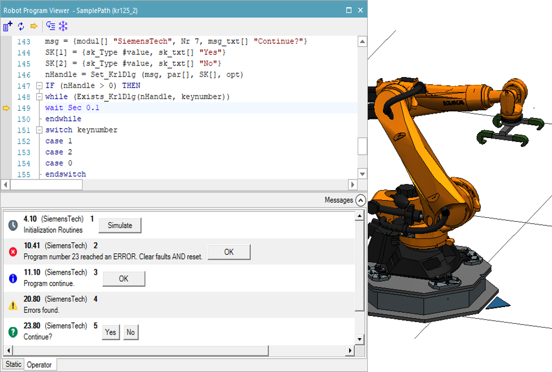Viewport: 552px width, 372px height.
Task: Click the yellow warning icon for Errors found
Action: pos(13,305)
